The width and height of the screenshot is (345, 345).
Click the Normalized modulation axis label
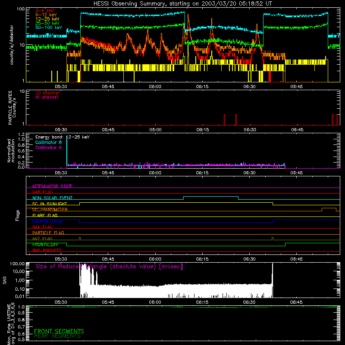coord(11,151)
